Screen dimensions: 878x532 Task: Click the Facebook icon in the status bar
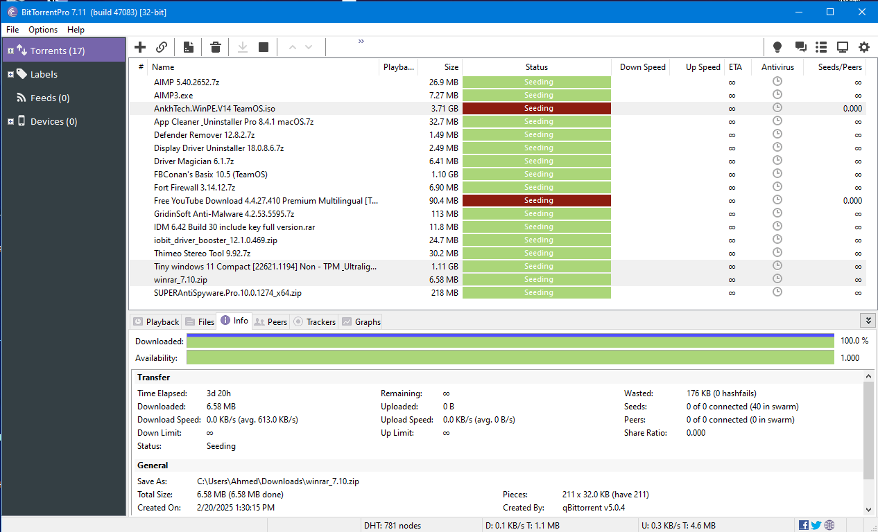804,525
